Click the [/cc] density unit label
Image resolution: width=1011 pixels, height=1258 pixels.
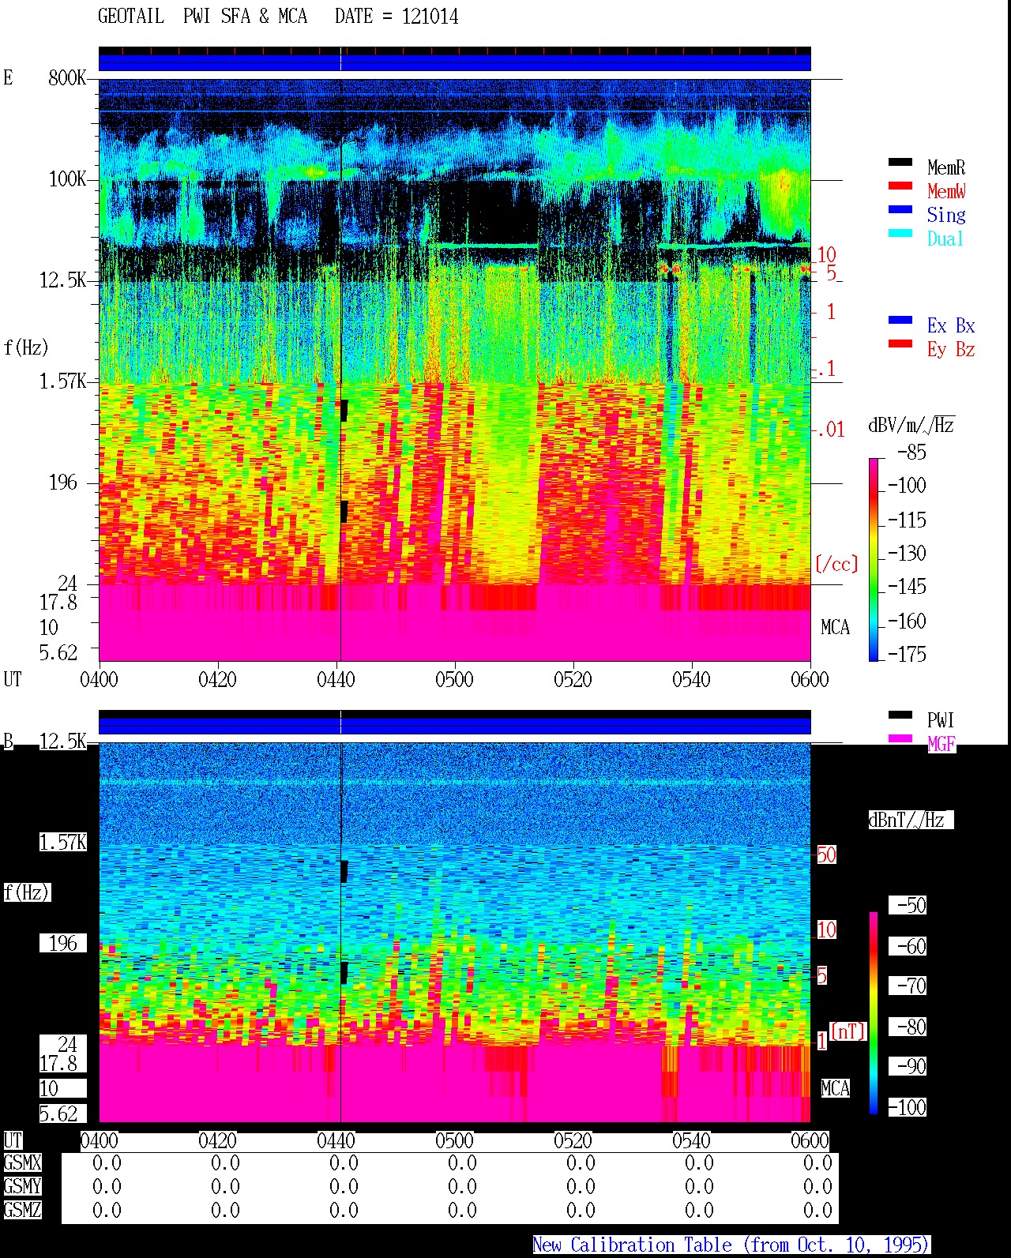point(836,564)
